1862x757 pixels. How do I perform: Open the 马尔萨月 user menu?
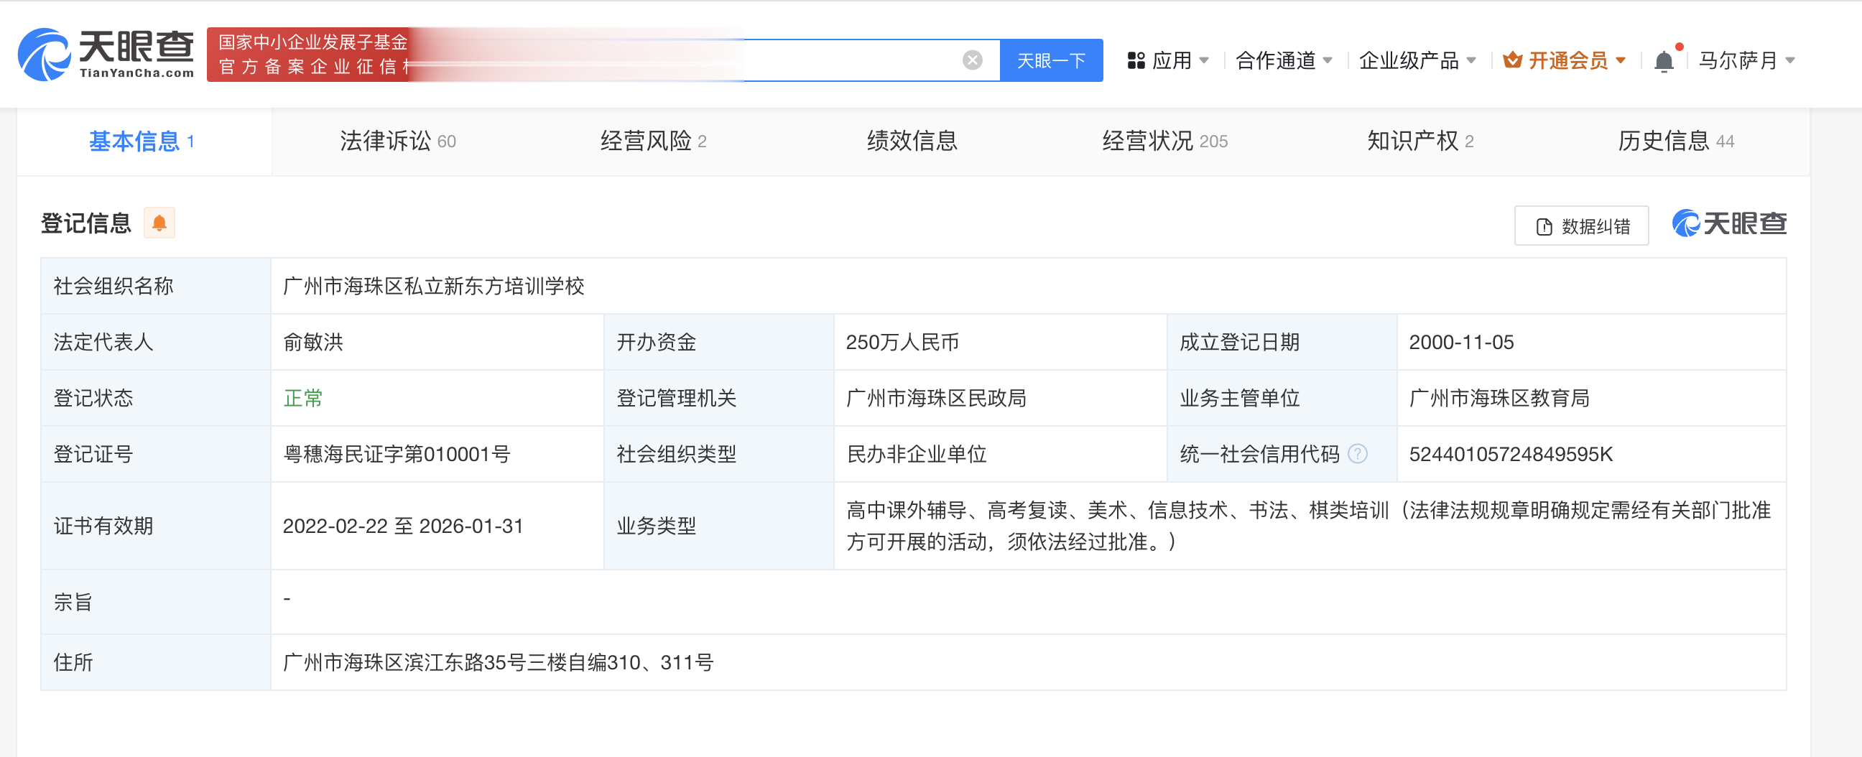tap(1746, 61)
